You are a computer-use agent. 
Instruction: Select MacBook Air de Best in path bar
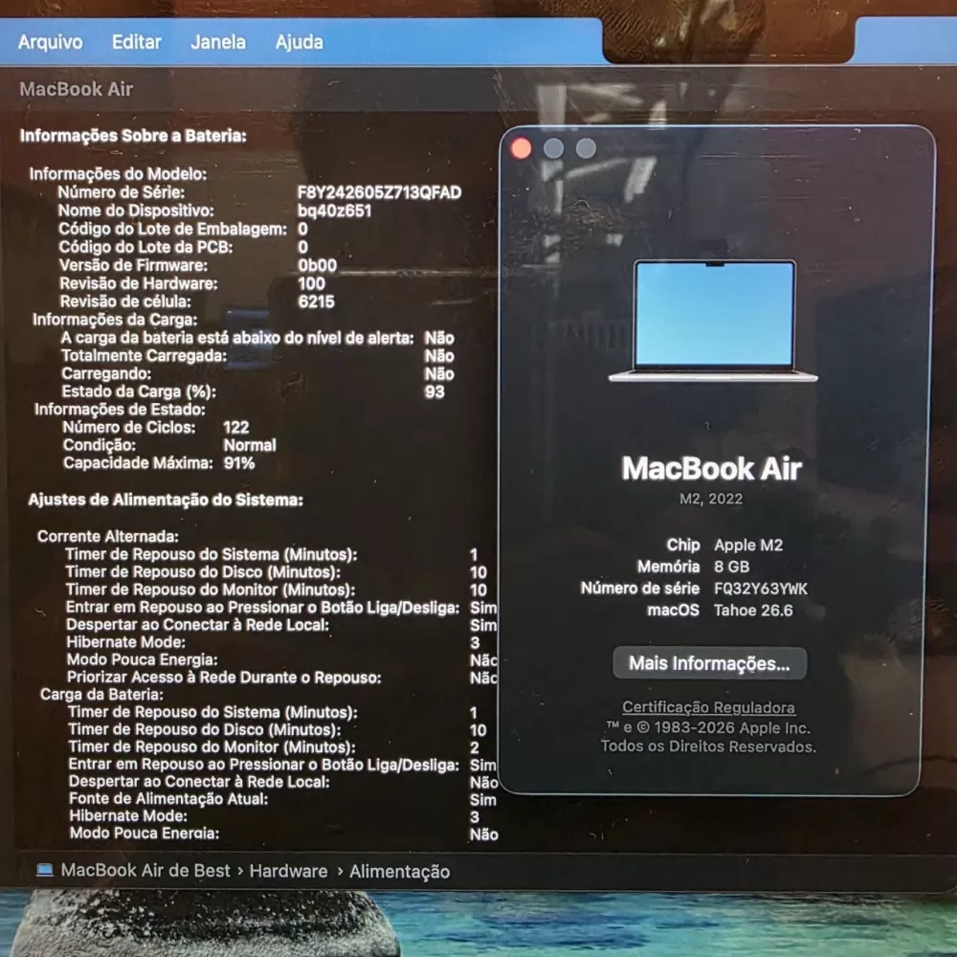pos(145,870)
